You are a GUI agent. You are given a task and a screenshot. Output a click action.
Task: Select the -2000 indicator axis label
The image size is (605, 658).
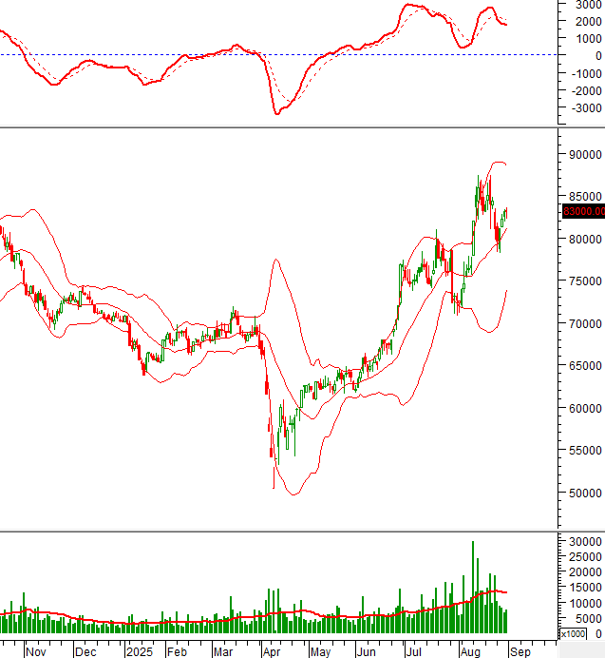tap(587, 91)
